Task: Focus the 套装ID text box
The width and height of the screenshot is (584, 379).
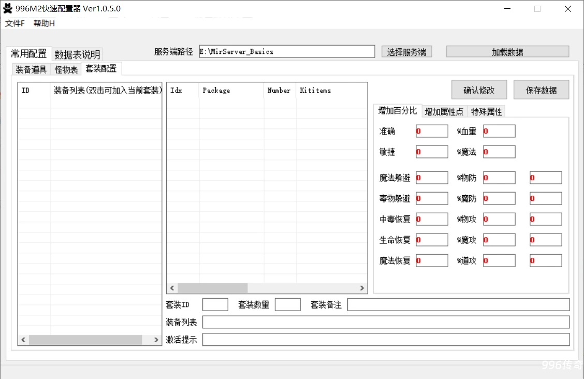Action: (215, 304)
